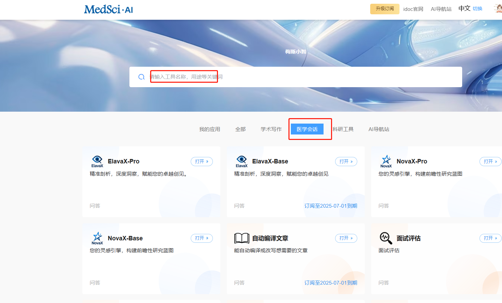502x303 pixels.
Task: Switch to the 全部 tab
Action: [240, 129]
